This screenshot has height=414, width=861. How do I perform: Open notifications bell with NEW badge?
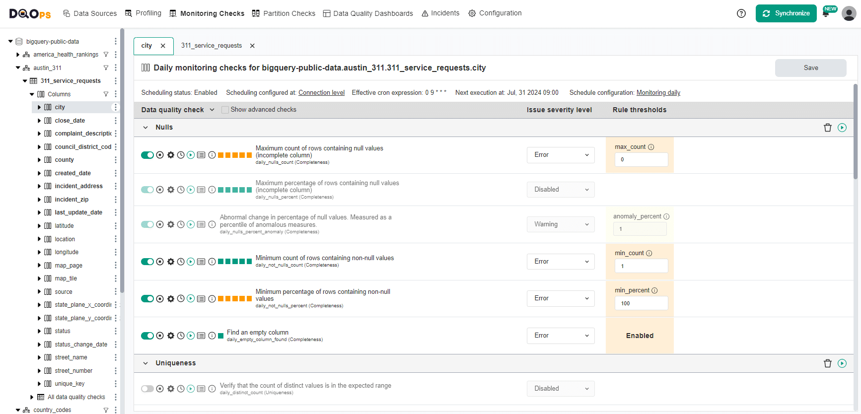tap(826, 13)
